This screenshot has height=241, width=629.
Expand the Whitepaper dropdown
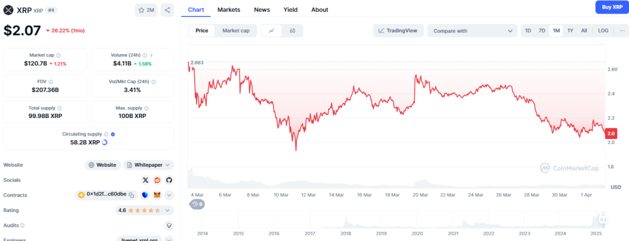[x=149, y=165]
